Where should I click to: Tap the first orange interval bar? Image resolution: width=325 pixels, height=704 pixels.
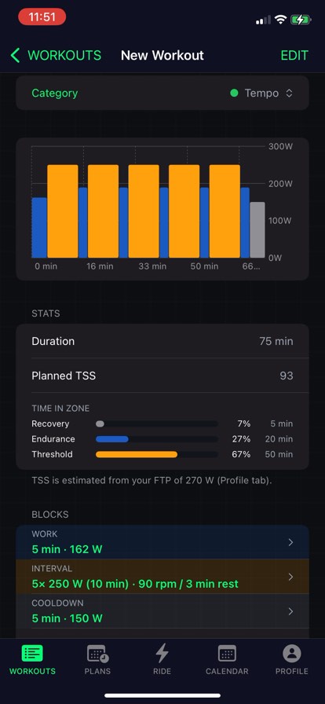pyautogui.click(x=63, y=211)
